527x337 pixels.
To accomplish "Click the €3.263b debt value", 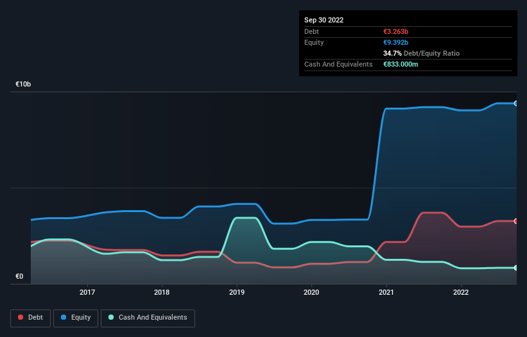I will click(395, 31).
